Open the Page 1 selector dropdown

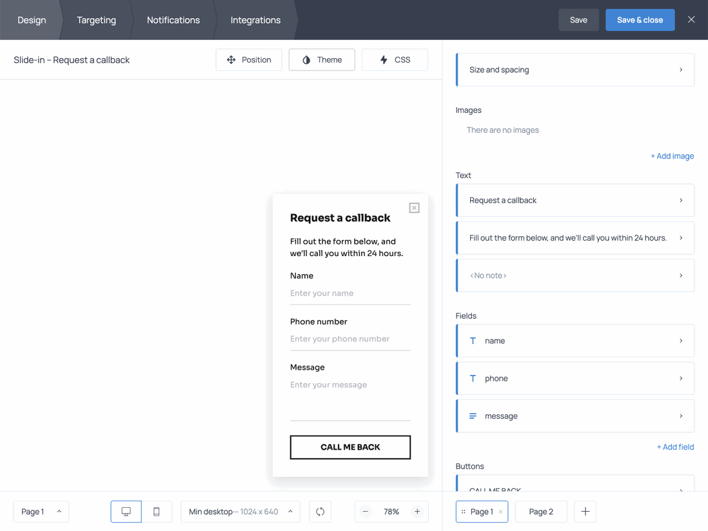[41, 511]
